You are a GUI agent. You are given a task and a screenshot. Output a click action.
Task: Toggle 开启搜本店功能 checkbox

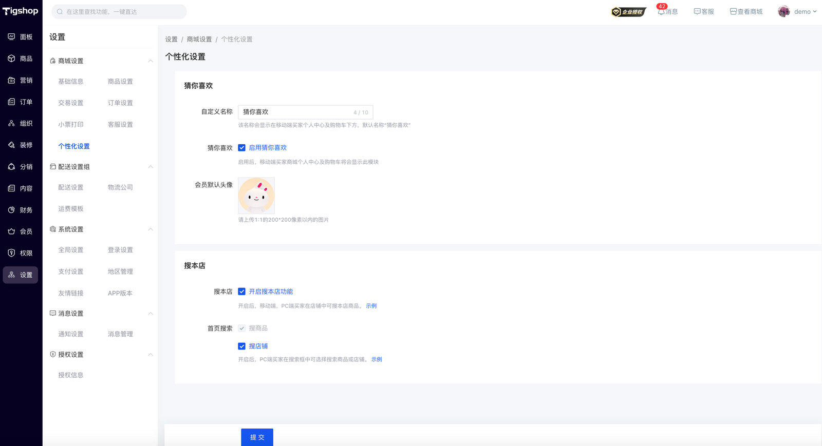tap(241, 292)
